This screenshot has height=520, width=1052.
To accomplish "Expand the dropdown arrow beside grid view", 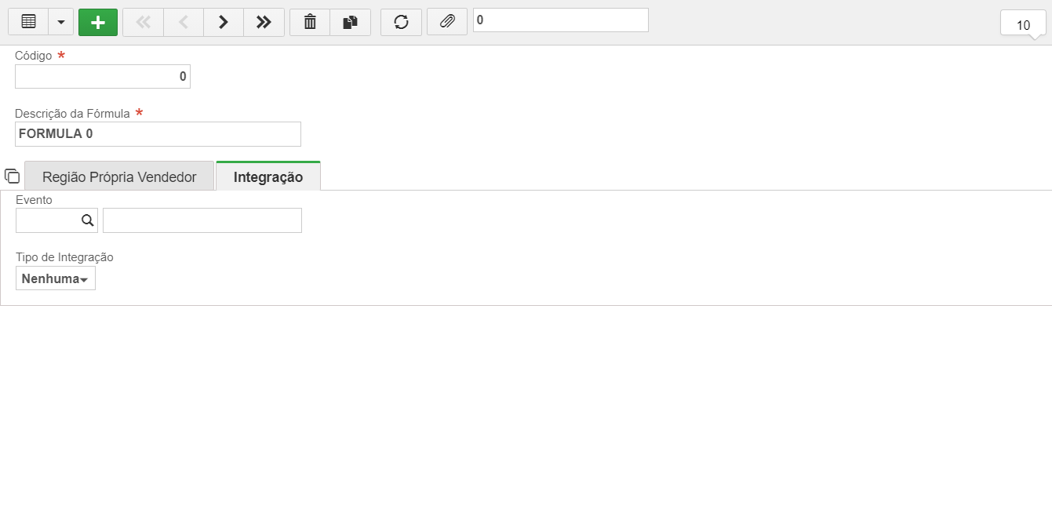I will pyautogui.click(x=61, y=22).
